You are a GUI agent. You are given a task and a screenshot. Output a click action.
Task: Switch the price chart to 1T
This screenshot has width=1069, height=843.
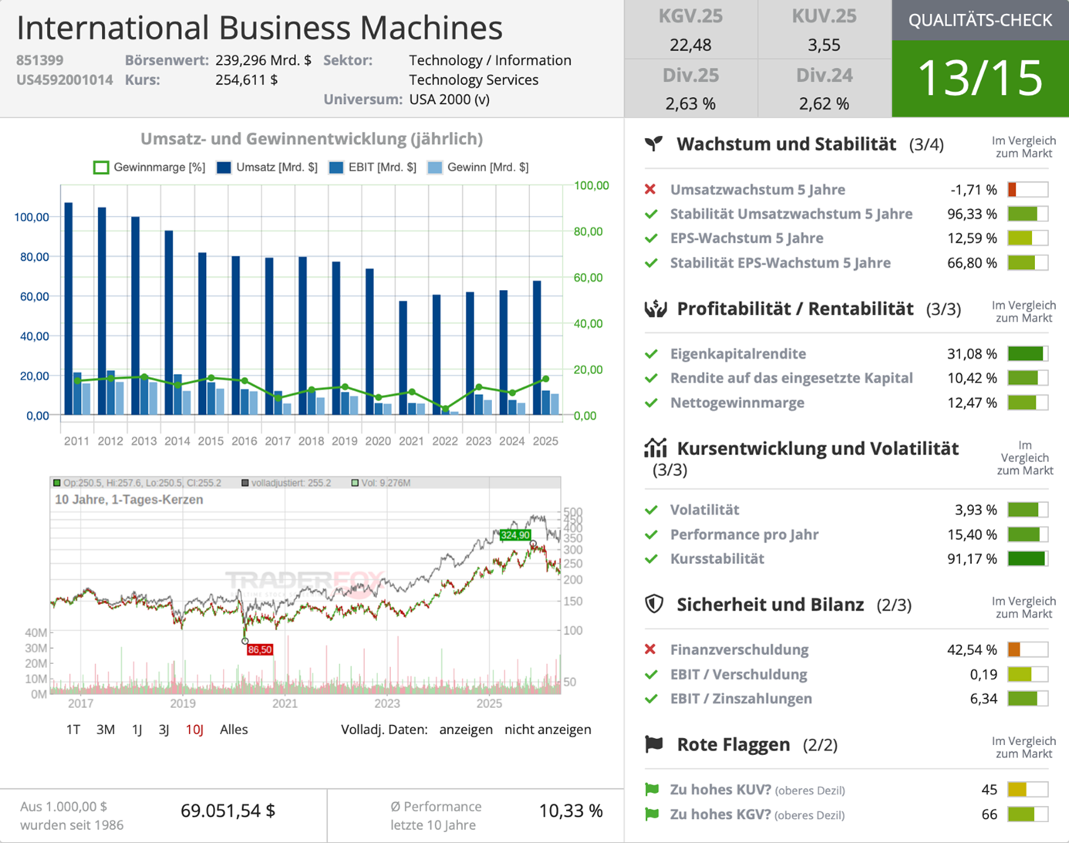[73, 730]
